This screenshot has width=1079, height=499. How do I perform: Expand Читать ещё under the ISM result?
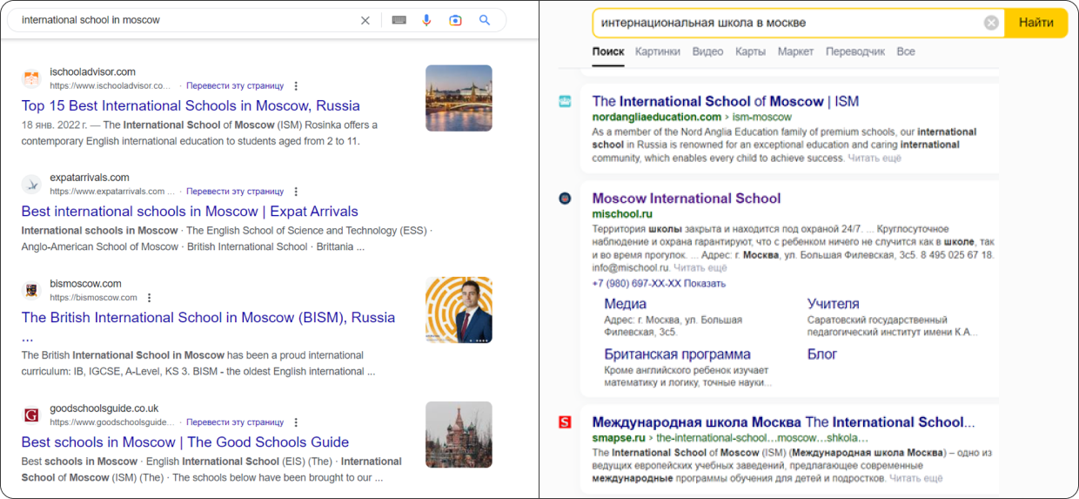click(x=875, y=158)
